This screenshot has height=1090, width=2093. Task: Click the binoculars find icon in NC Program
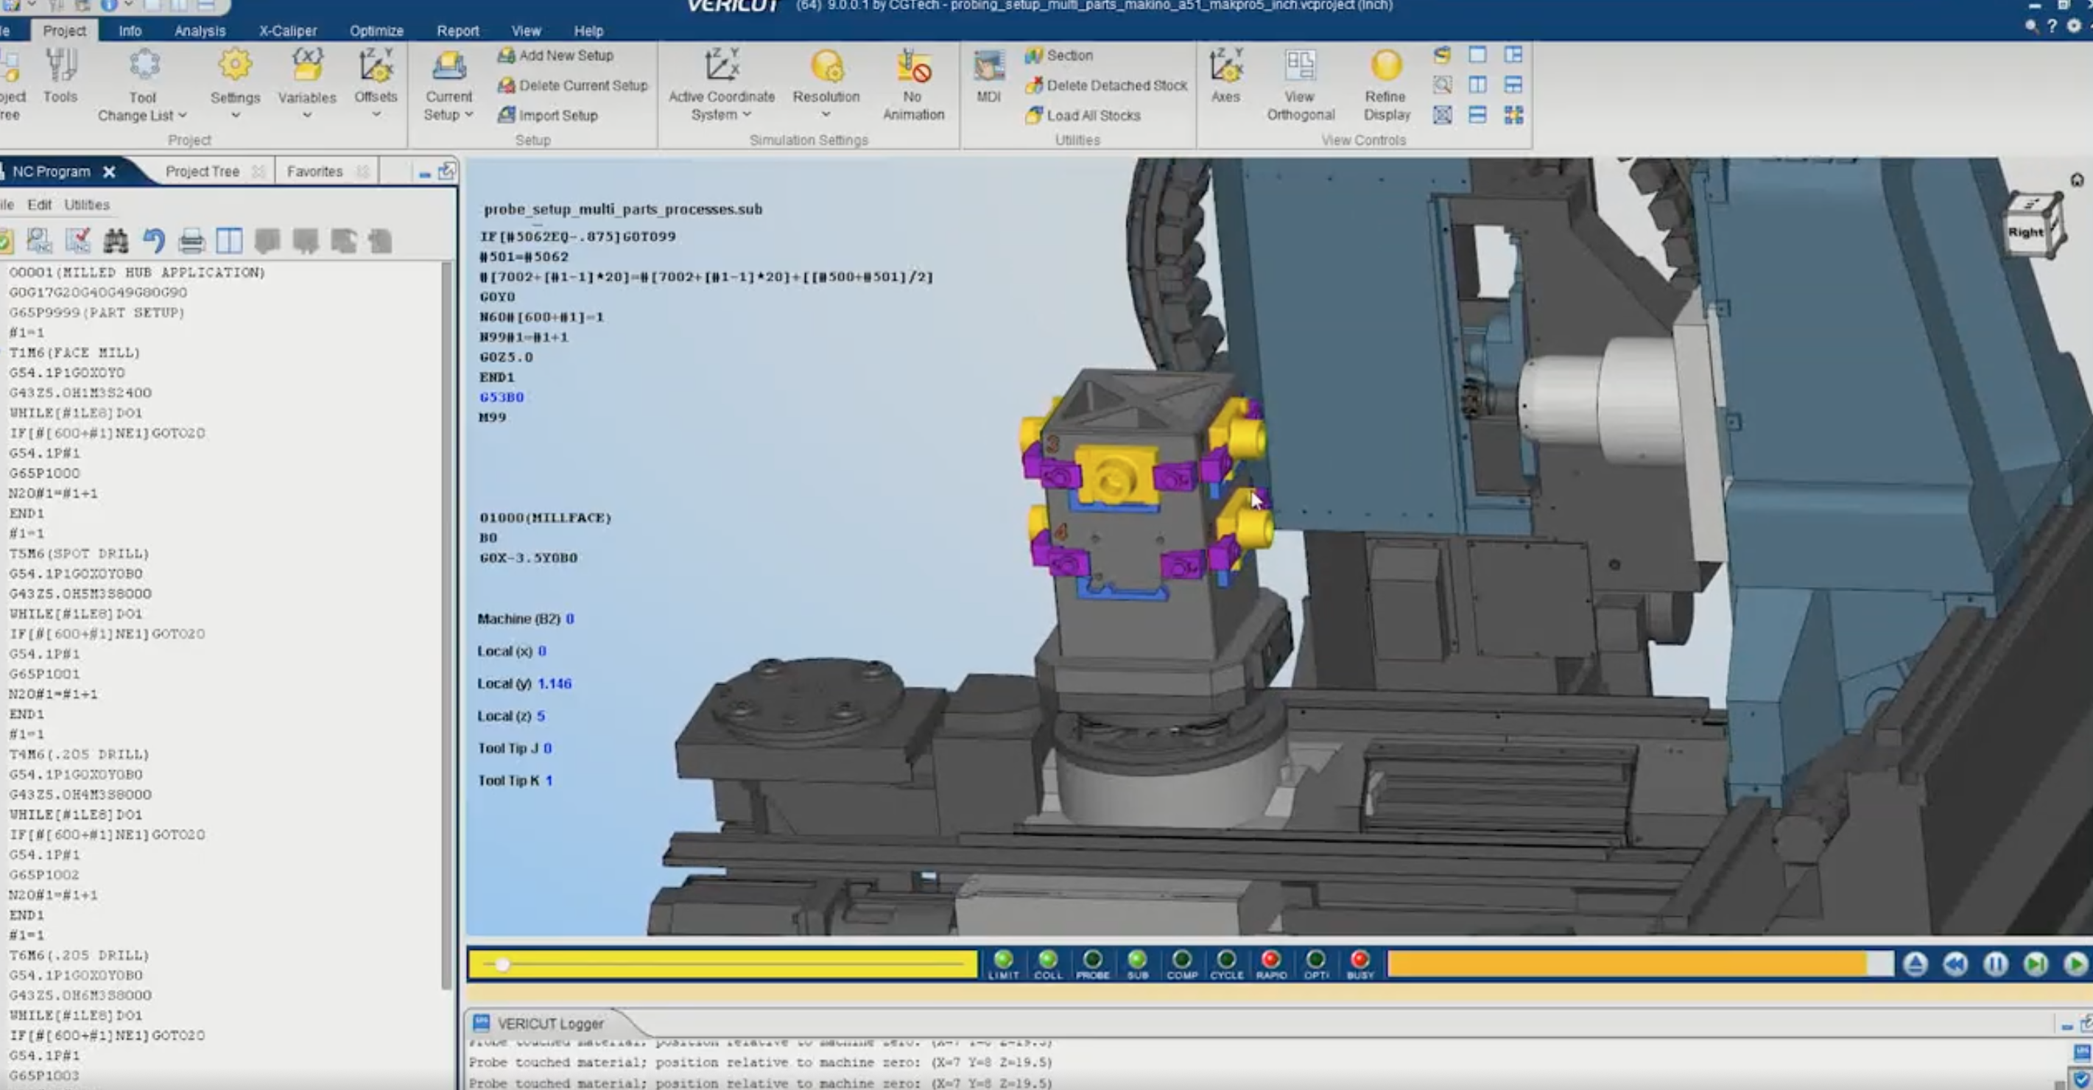116,241
